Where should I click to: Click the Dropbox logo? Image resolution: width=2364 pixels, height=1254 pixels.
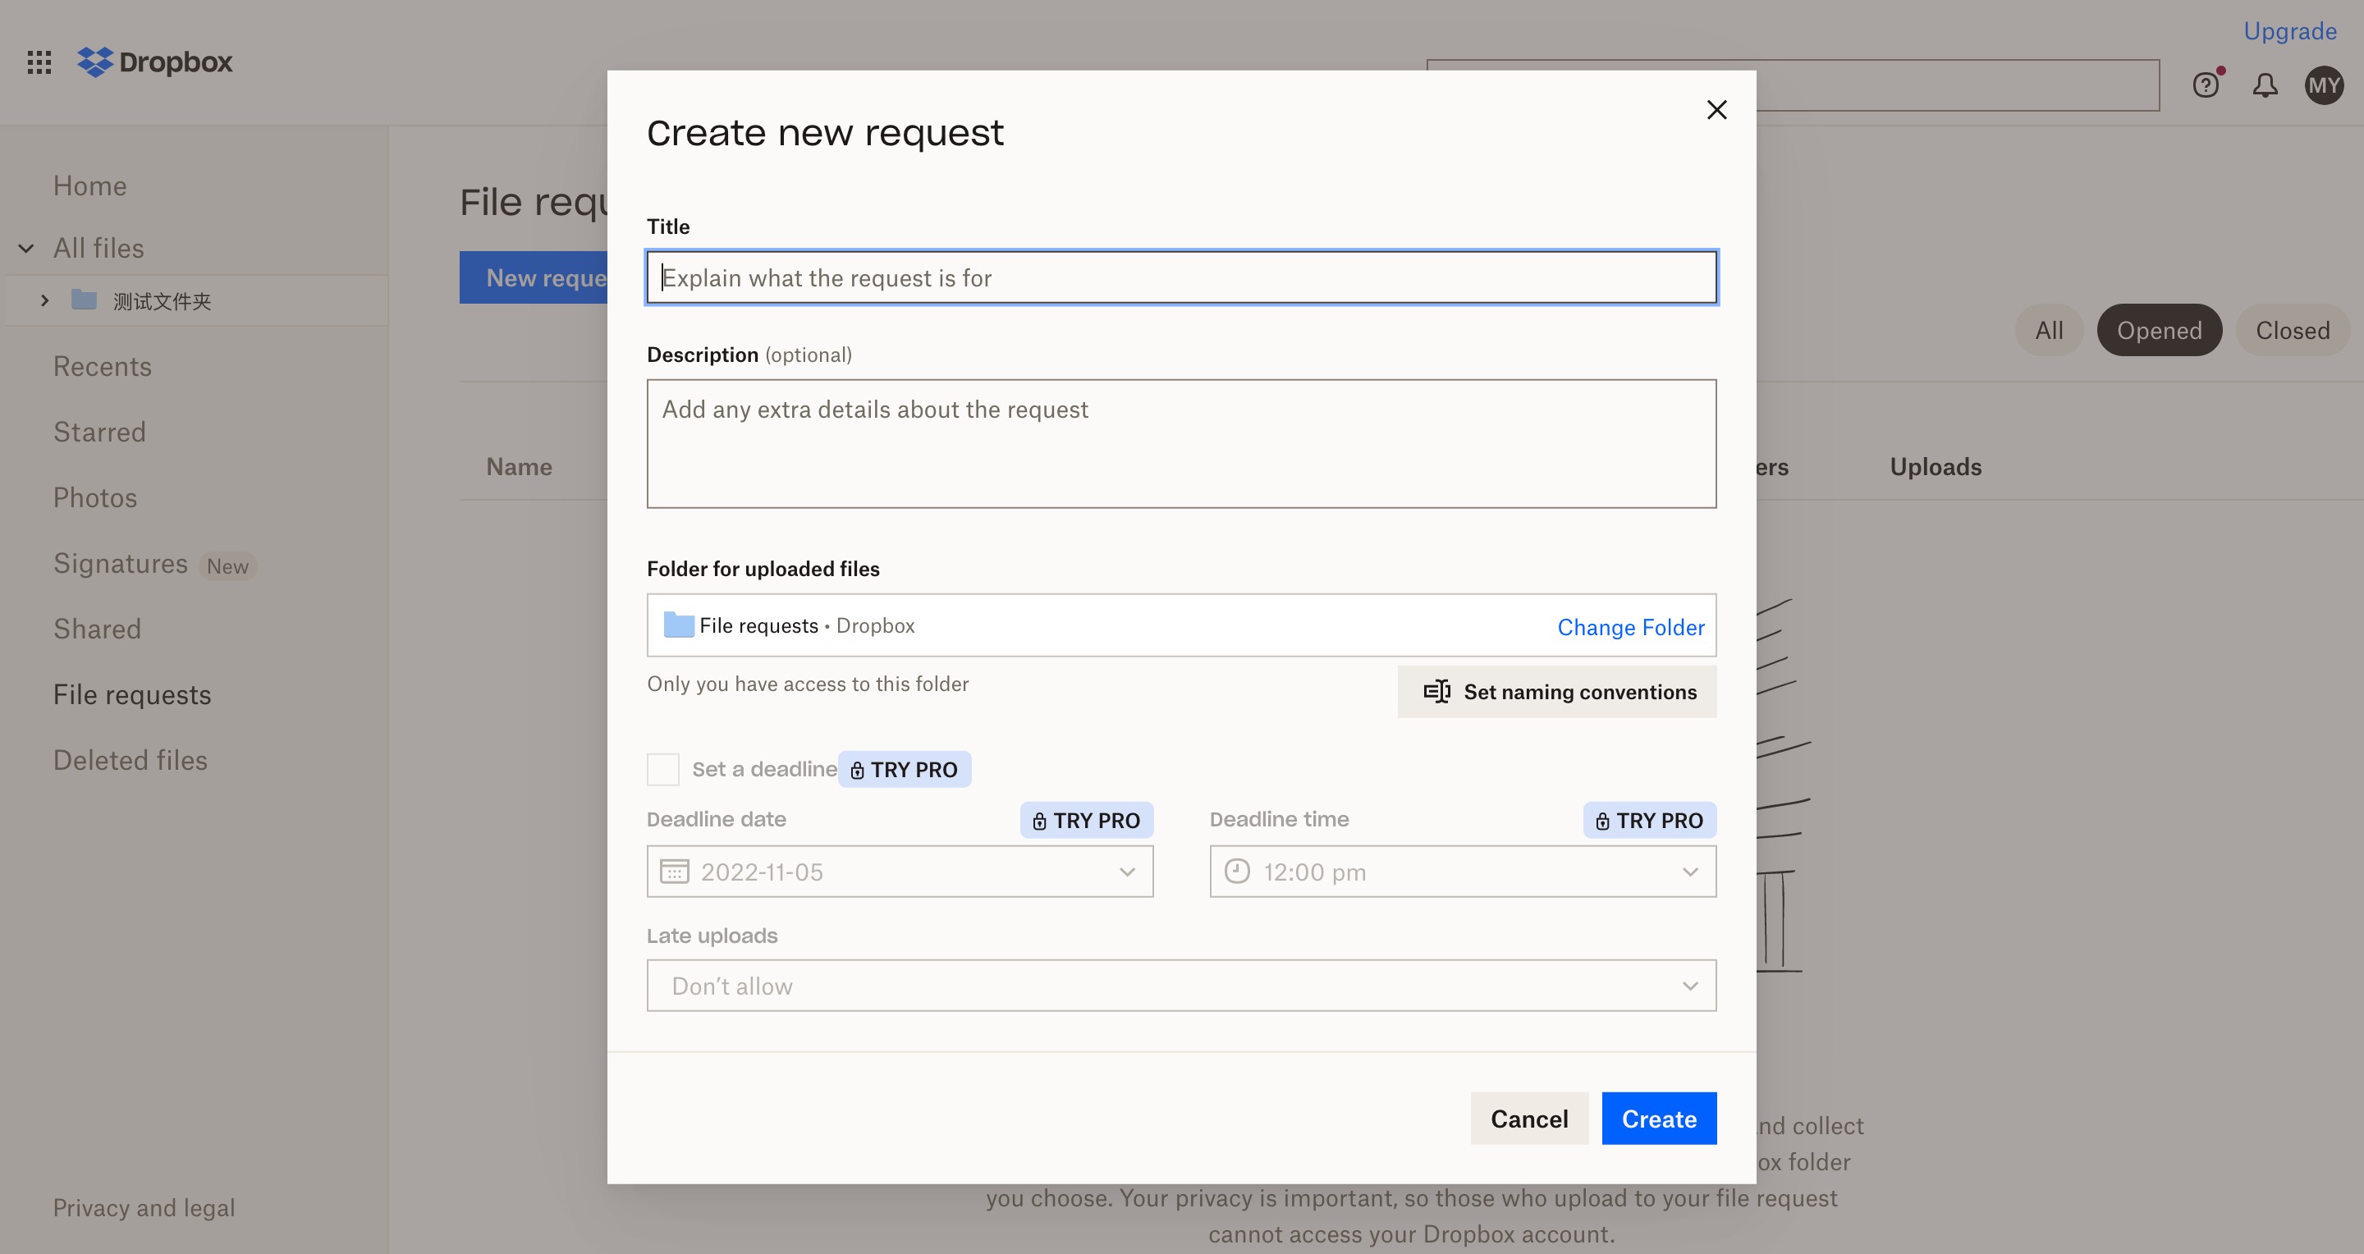154,62
